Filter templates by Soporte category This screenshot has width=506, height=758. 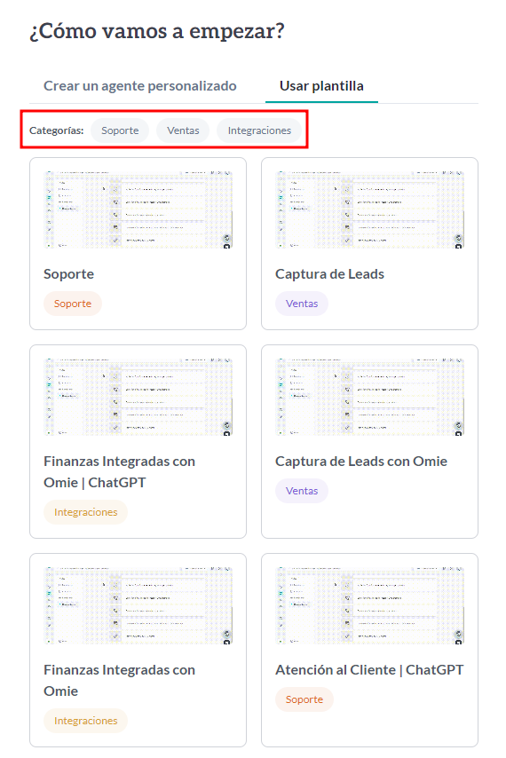pos(120,130)
